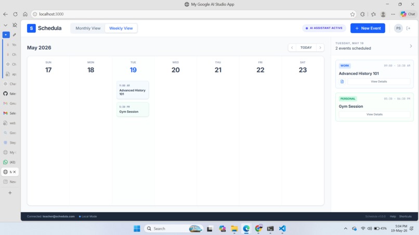Open File Explorer from taskbar
The image size is (419, 235).
click(x=234, y=229)
